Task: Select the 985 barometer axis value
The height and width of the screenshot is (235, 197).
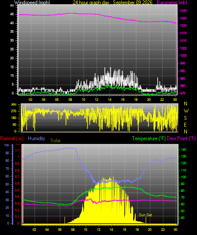Action: [x=183, y=78]
